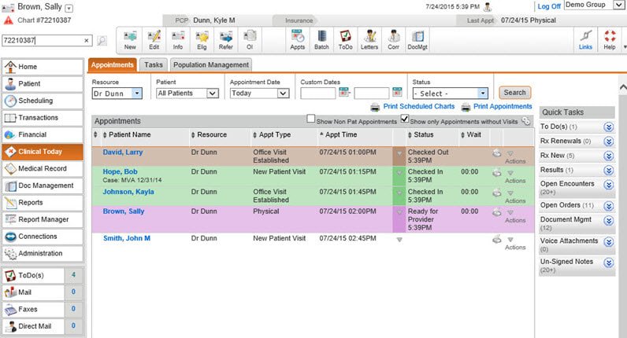Open the Appointment Date Today dropdown
Viewport: 627px width, 338px height.
click(259, 93)
